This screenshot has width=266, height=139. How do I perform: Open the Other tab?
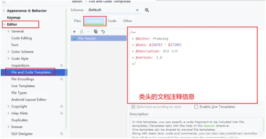click(x=128, y=21)
